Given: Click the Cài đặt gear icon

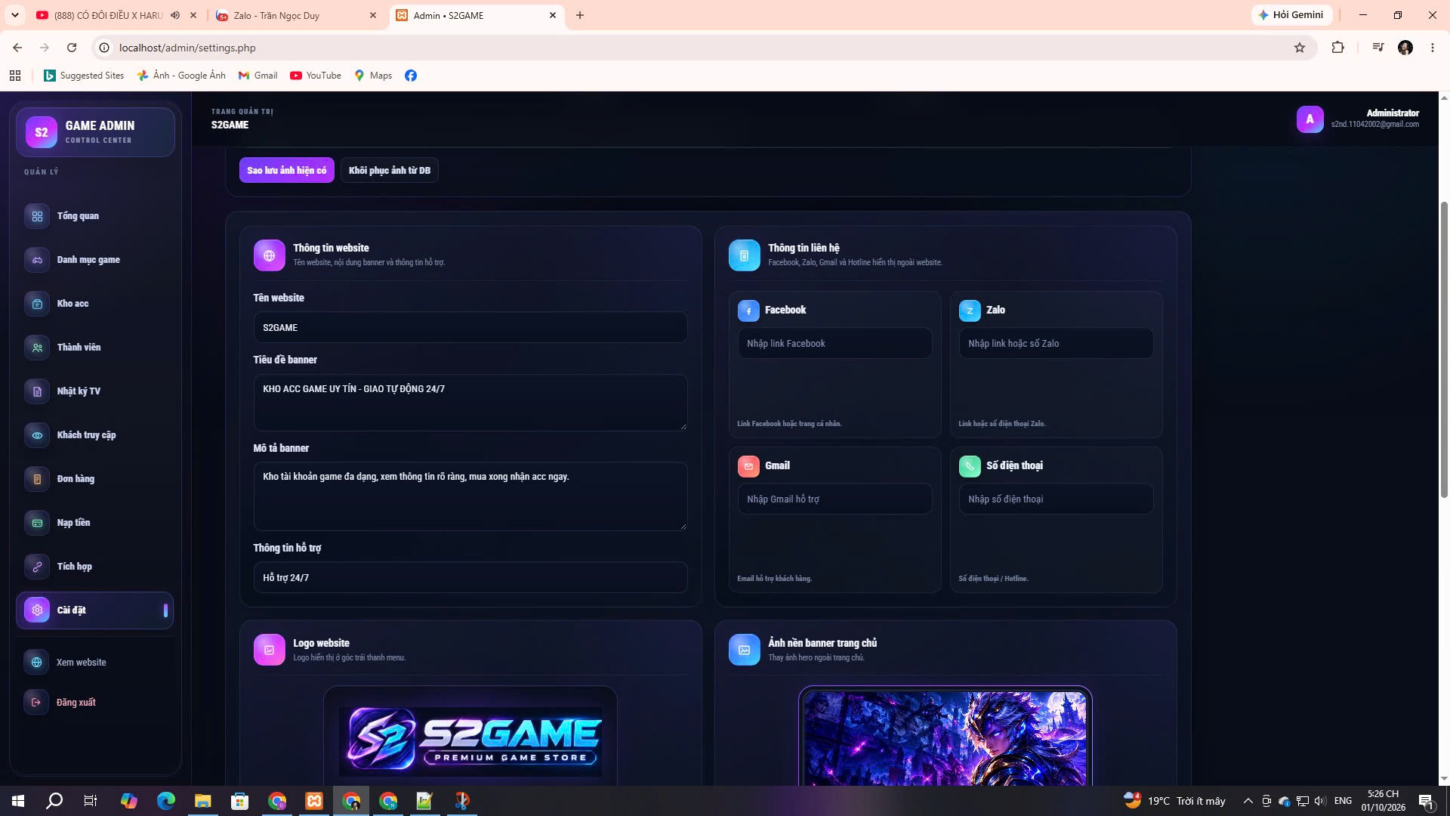Looking at the screenshot, I should (x=37, y=610).
